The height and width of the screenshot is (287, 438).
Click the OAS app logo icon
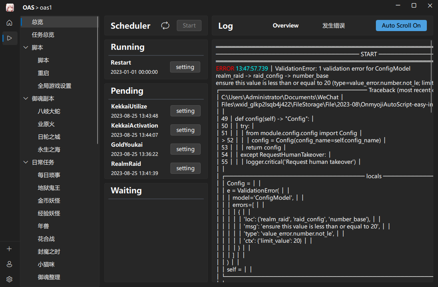click(9, 7)
